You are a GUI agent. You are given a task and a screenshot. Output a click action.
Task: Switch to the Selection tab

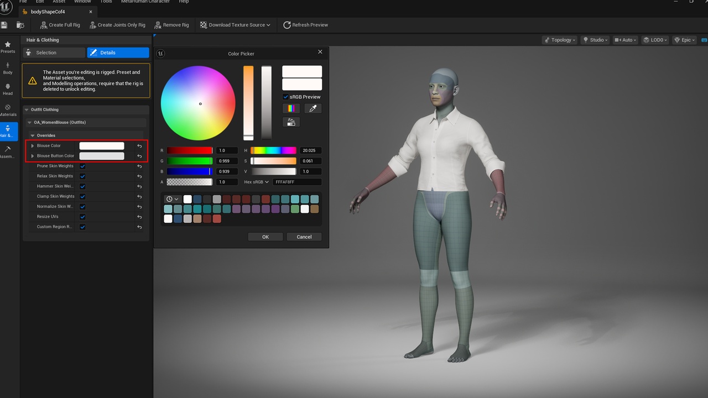click(x=54, y=53)
